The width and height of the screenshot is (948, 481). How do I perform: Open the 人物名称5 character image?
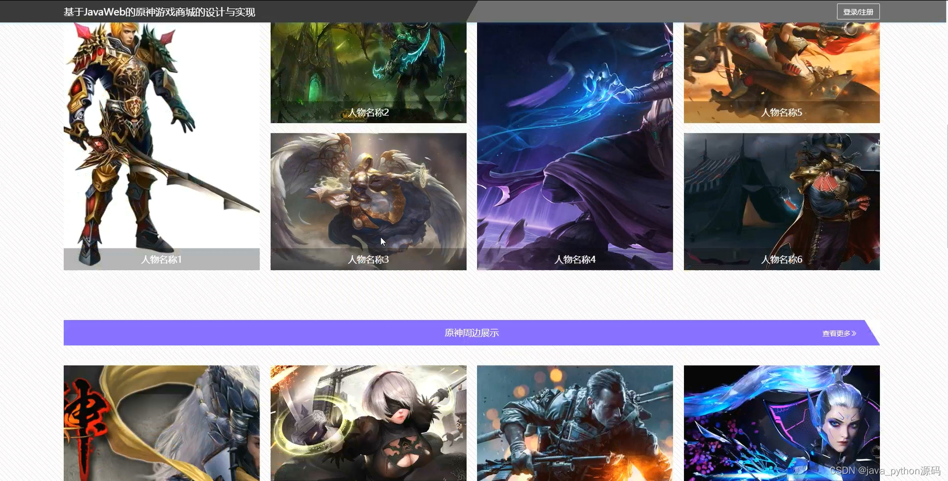tap(781, 73)
